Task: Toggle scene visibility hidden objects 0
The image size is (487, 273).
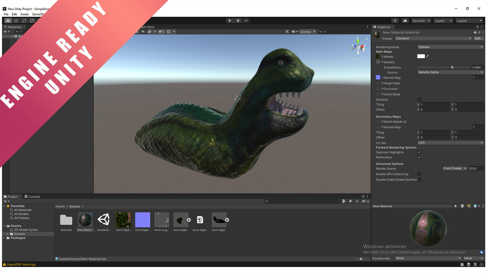Action: pyautogui.click(x=161, y=32)
